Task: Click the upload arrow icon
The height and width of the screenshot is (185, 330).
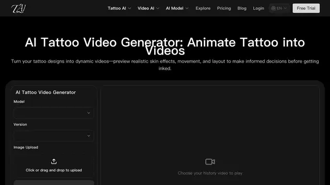Action: point(54,161)
